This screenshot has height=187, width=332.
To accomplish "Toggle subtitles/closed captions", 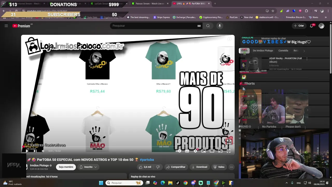I will coord(187,151).
